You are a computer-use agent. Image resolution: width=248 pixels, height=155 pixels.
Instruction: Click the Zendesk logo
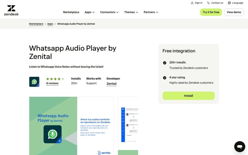click(11, 10)
